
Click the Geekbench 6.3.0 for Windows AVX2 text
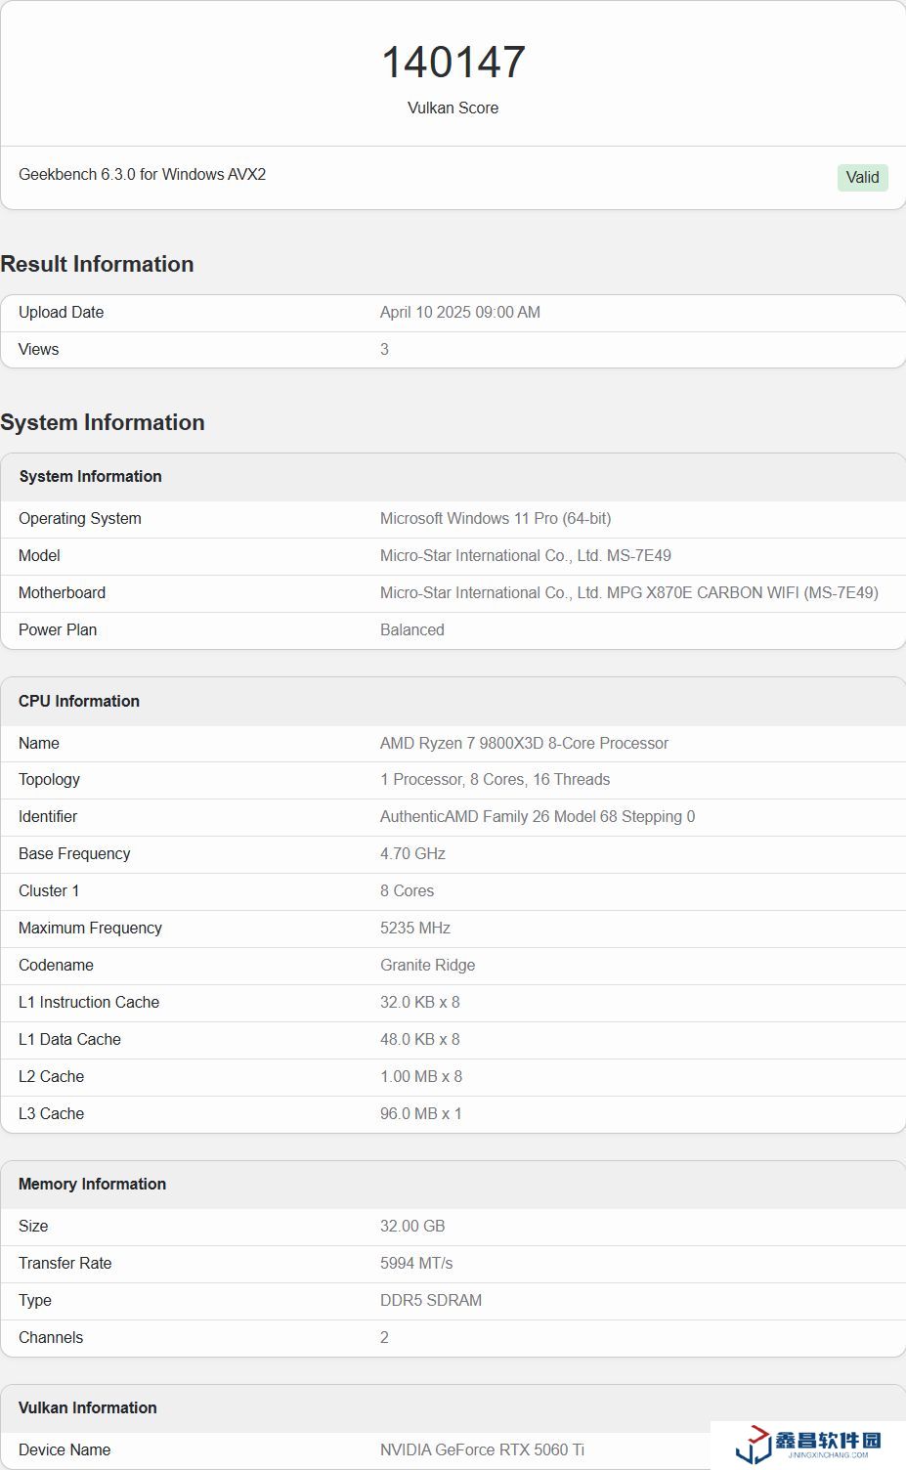point(142,174)
